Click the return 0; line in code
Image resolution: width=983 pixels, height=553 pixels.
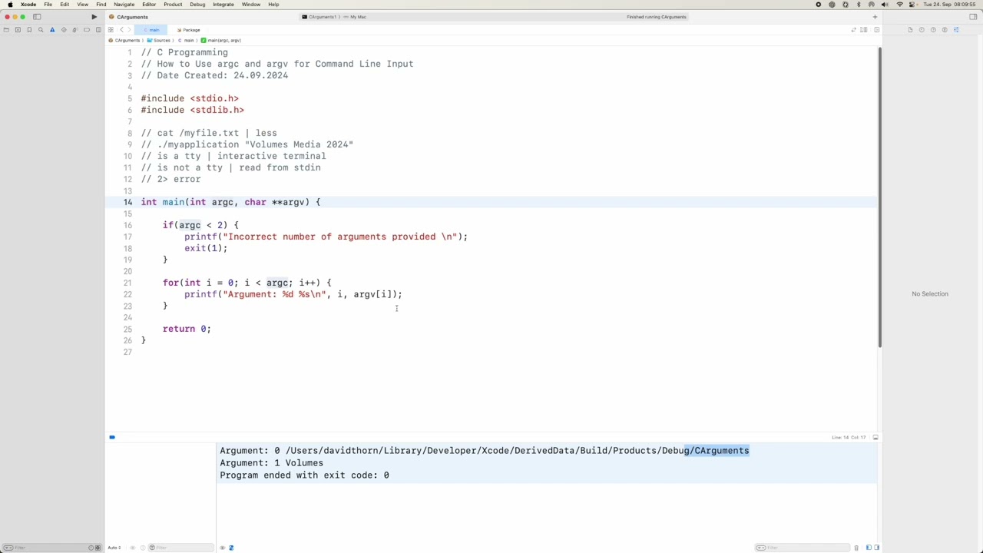[x=187, y=329]
